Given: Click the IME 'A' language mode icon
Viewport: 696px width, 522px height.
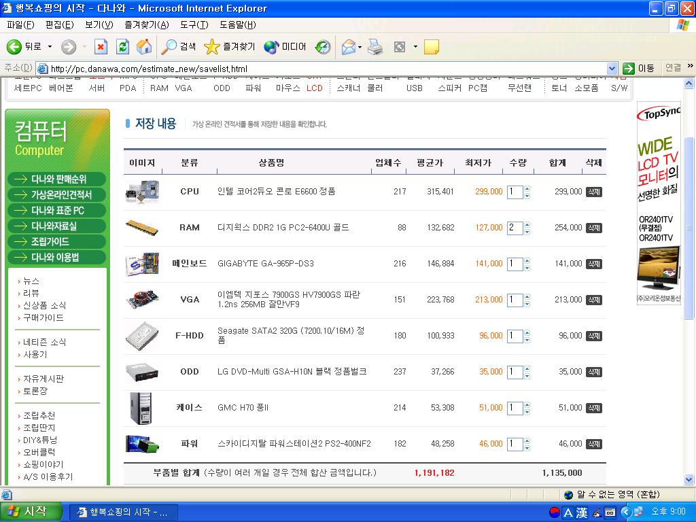Looking at the screenshot, I should [568, 512].
